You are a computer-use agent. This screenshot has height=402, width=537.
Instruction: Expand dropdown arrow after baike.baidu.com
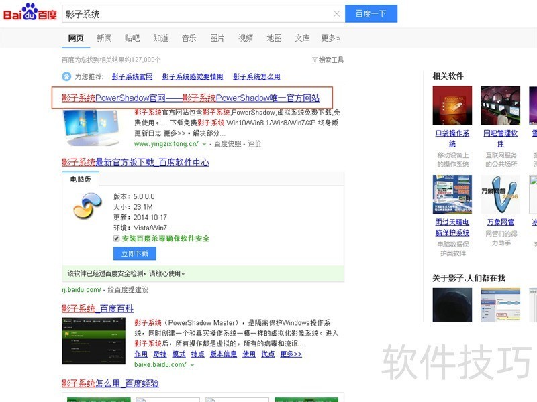click(192, 365)
